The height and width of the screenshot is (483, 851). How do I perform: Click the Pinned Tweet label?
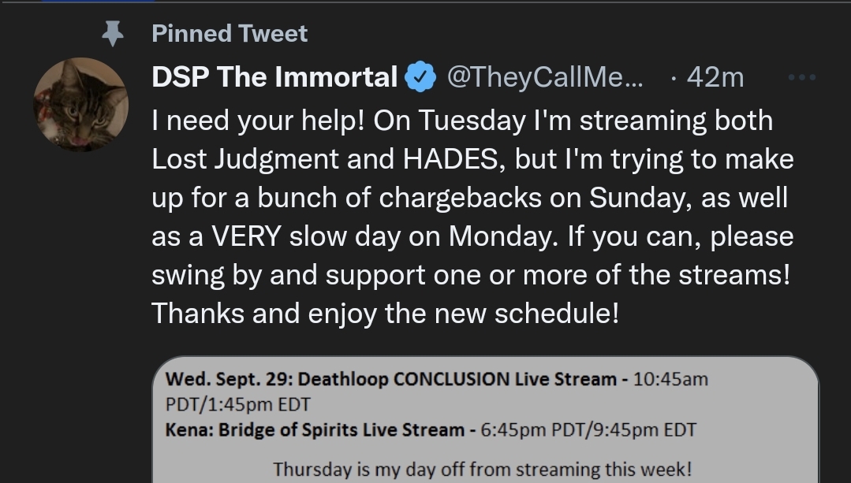point(230,34)
